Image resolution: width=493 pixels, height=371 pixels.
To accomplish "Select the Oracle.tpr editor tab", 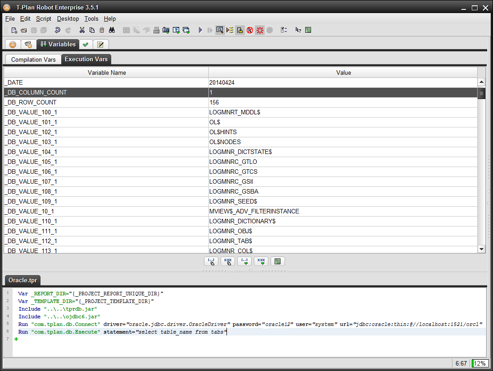I will point(23,280).
